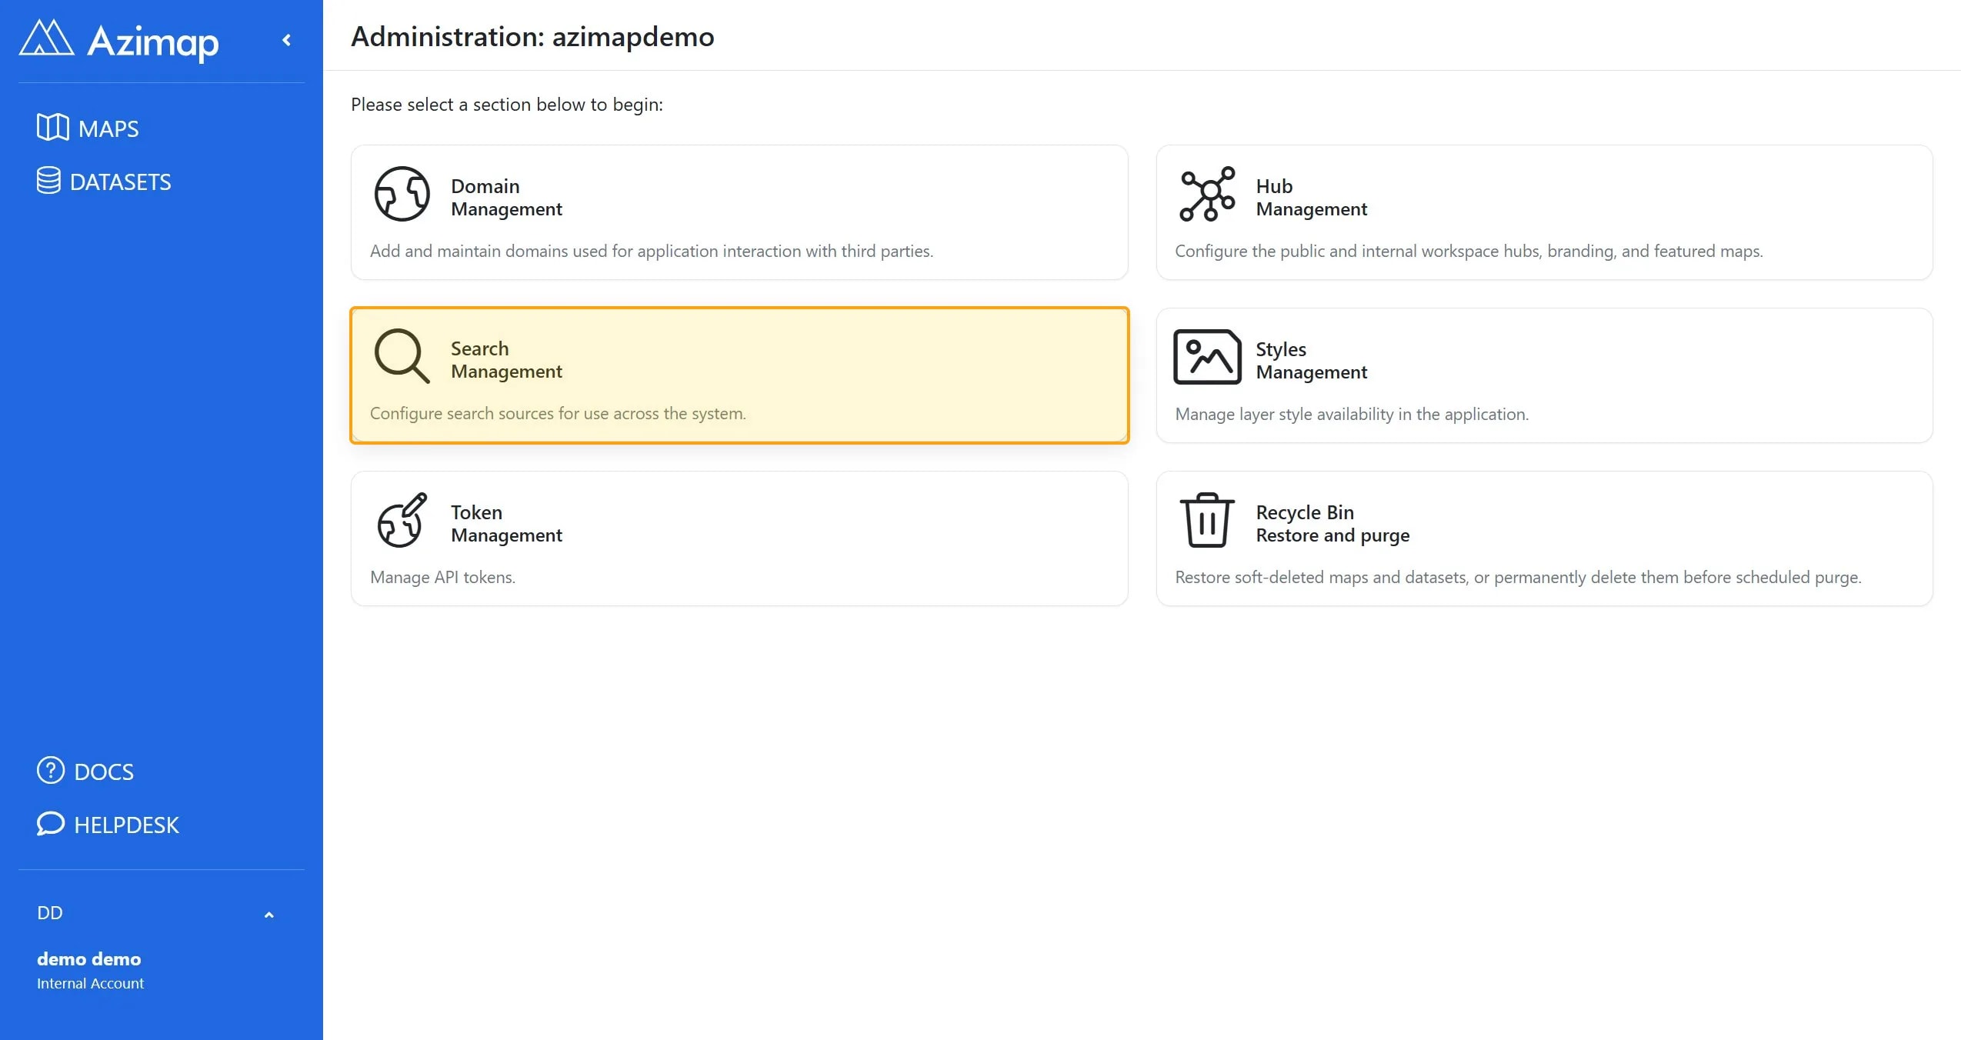Click the Recycle Bin trash can icon
The image size is (1961, 1040).
pos(1207,520)
